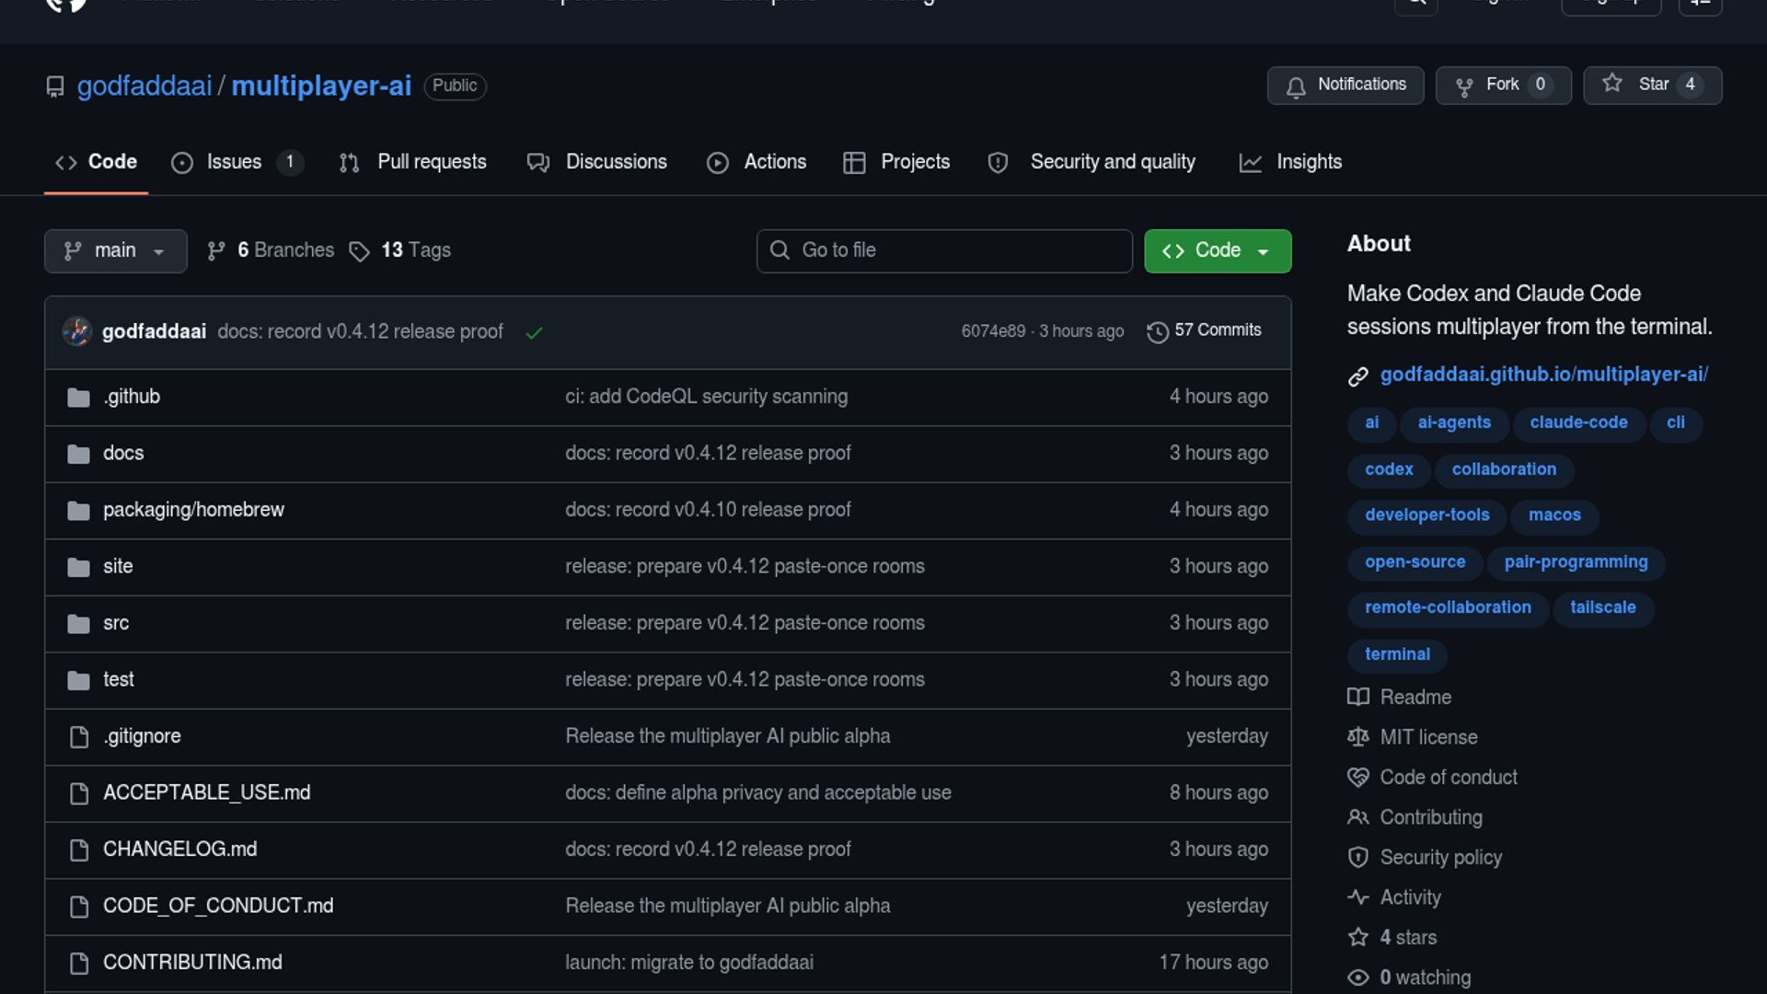Select the 'codex' topic tag
1767x994 pixels.
(x=1389, y=470)
